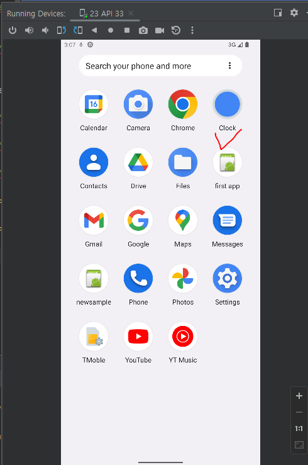Open emulator toolbar three-dot overflow menu
The width and height of the screenshot is (308, 465).
point(192,30)
